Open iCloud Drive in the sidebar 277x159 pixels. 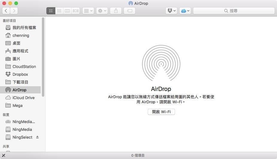coord(21,98)
